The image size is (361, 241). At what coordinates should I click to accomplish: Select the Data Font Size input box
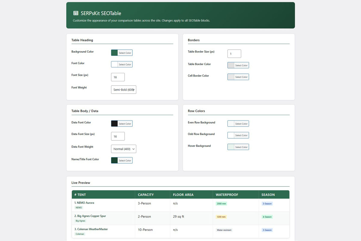tap(118, 136)
